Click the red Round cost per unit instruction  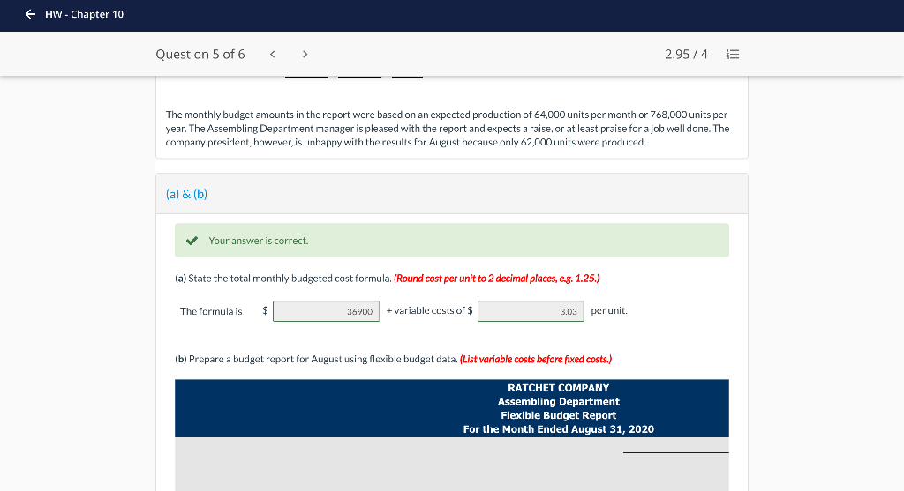(496, 279)
